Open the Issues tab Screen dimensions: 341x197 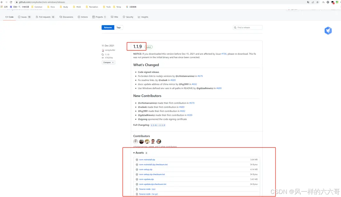[24, 17]
